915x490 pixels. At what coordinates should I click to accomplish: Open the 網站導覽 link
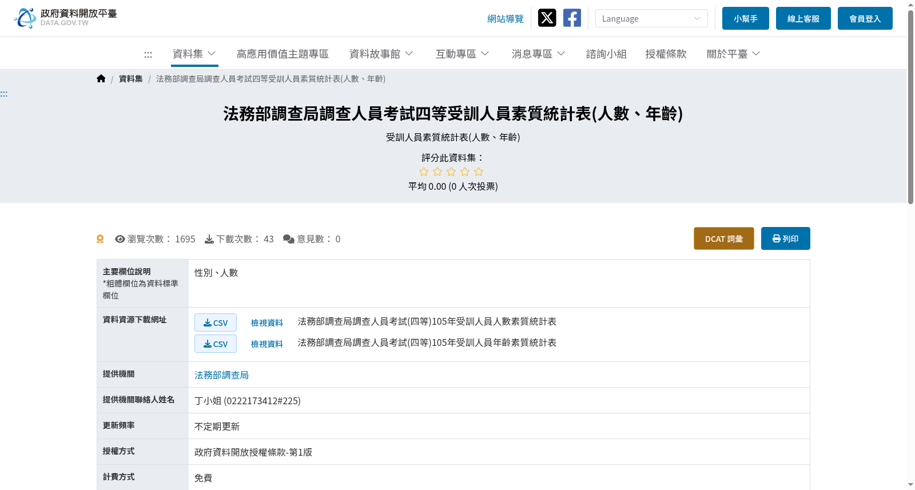pos(506,19)
